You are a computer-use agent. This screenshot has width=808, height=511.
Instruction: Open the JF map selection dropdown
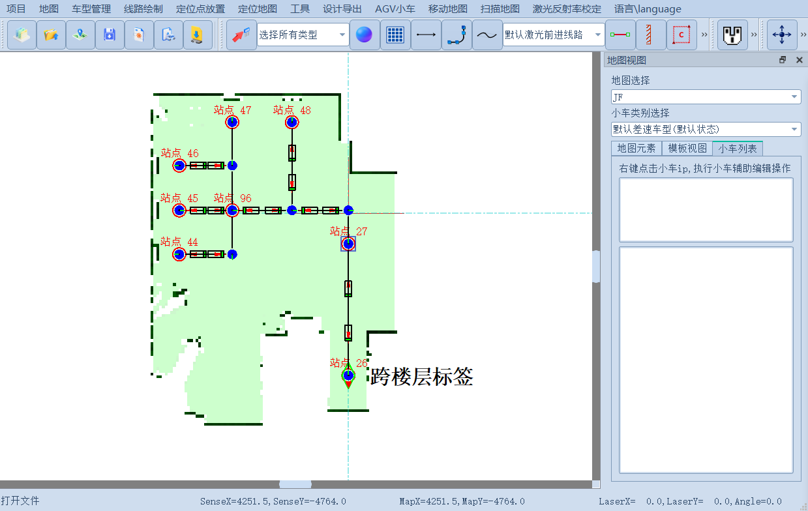795,96
